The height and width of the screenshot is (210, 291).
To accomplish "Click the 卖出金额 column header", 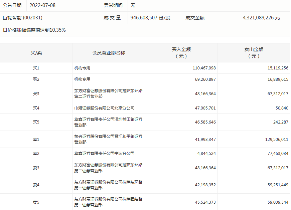I will point(254,53).
